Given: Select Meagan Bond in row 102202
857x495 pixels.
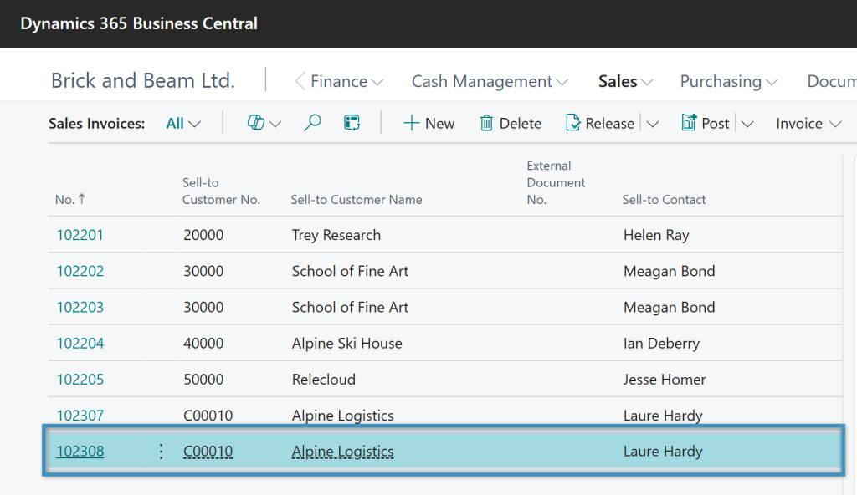Looking at the screenshot, I should tap(669, 271).
